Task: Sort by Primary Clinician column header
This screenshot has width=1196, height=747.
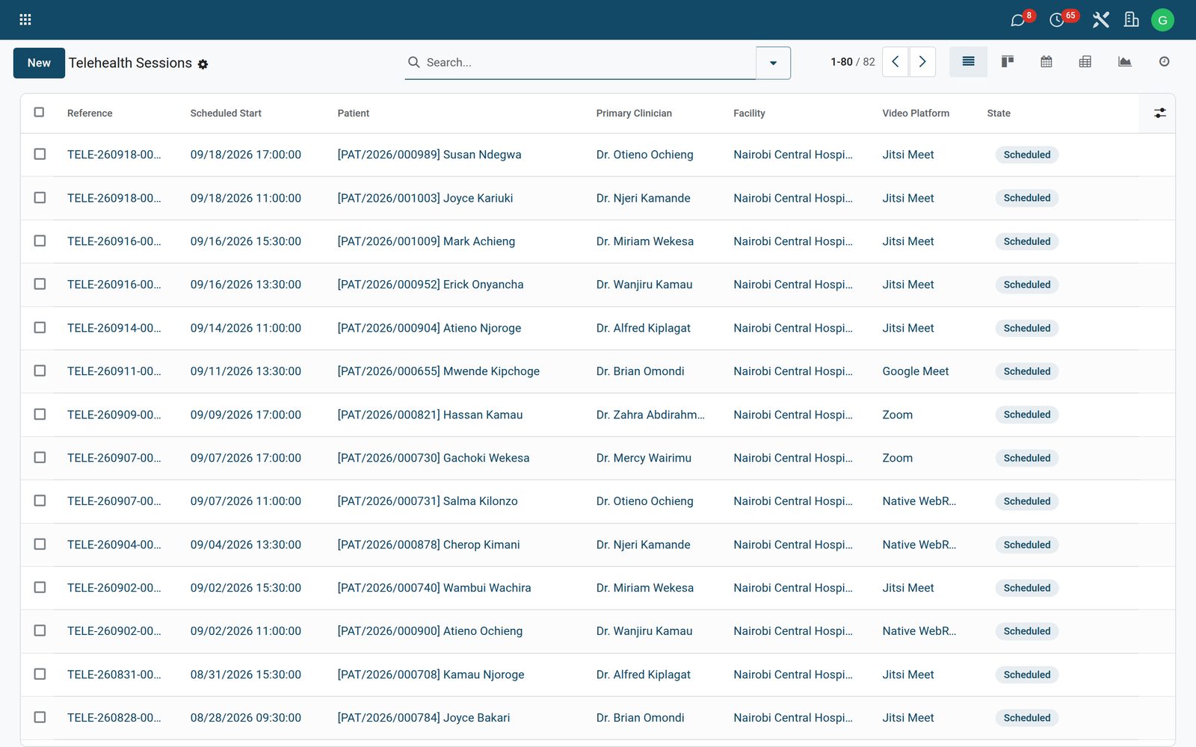Action: click(634, 114)
